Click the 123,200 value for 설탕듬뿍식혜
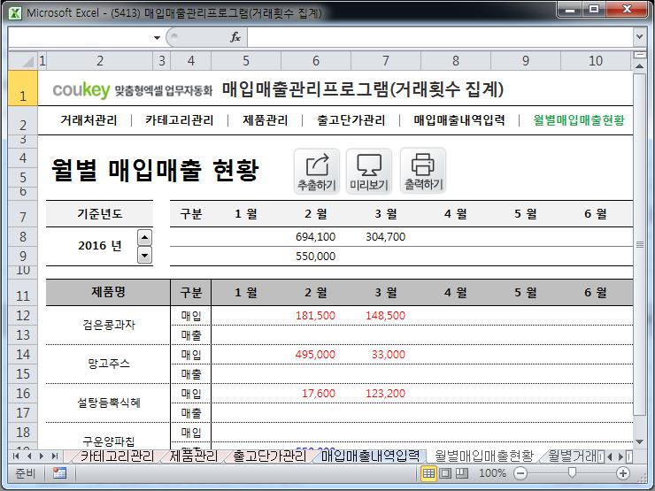The width and height of the screenshot is (655, 491). coord(385,393)
